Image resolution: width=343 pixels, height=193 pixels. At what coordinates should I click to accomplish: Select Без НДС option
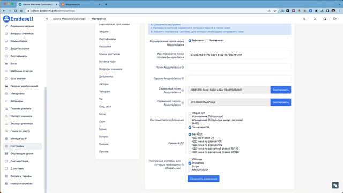[190, 135]
